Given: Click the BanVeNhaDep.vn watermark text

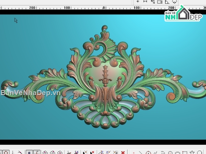Looking at the screenshot, I should coord(31,93).
